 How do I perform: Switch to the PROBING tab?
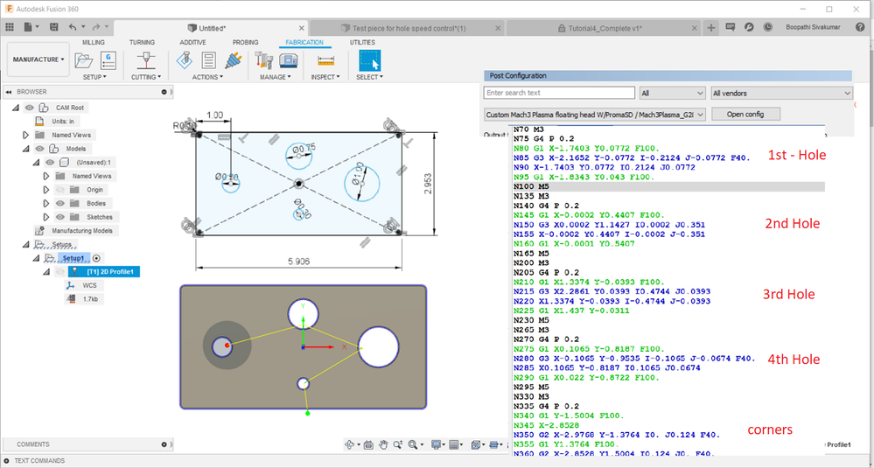[x=245, y=42]
